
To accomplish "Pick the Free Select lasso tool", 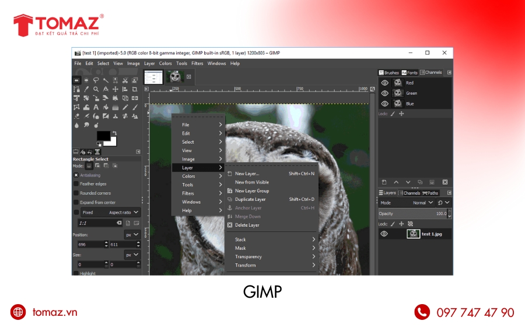I will [x=96, y=80].
